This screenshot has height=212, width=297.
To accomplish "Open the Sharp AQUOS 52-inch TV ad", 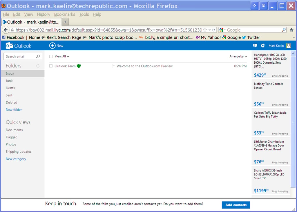I will pos(271,180).
